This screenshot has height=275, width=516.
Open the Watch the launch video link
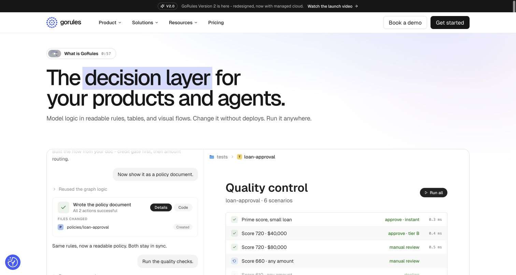(x=333, y=6)
